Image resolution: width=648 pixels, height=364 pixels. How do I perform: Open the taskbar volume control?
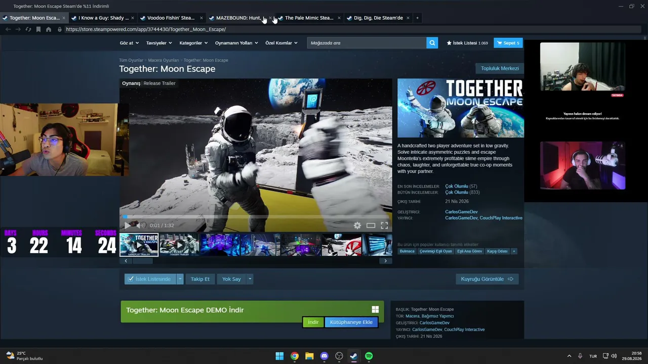click(x=614, y=356)
